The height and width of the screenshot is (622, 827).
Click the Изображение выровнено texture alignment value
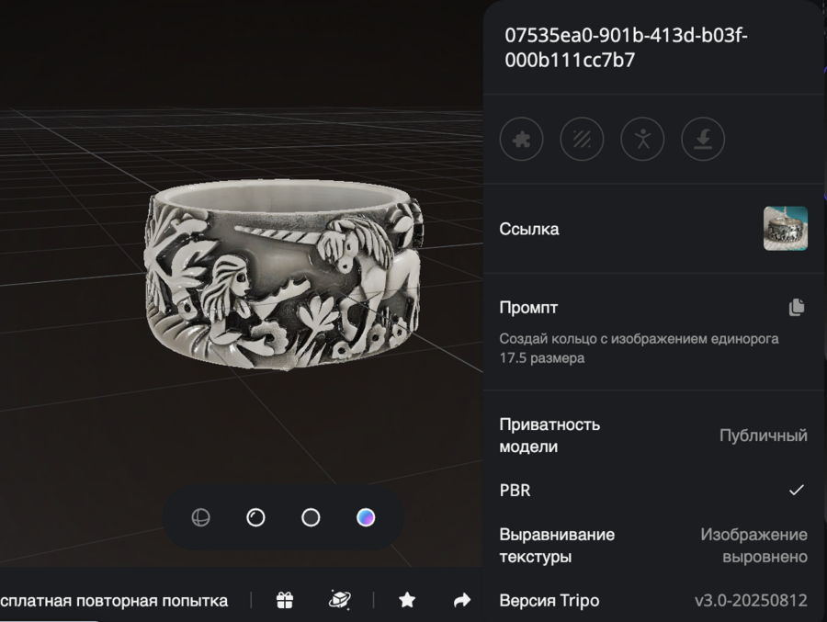coord(753,546)
